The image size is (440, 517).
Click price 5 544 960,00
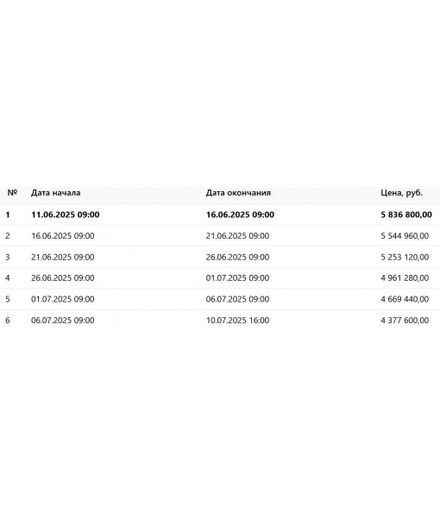click(405, 236)
